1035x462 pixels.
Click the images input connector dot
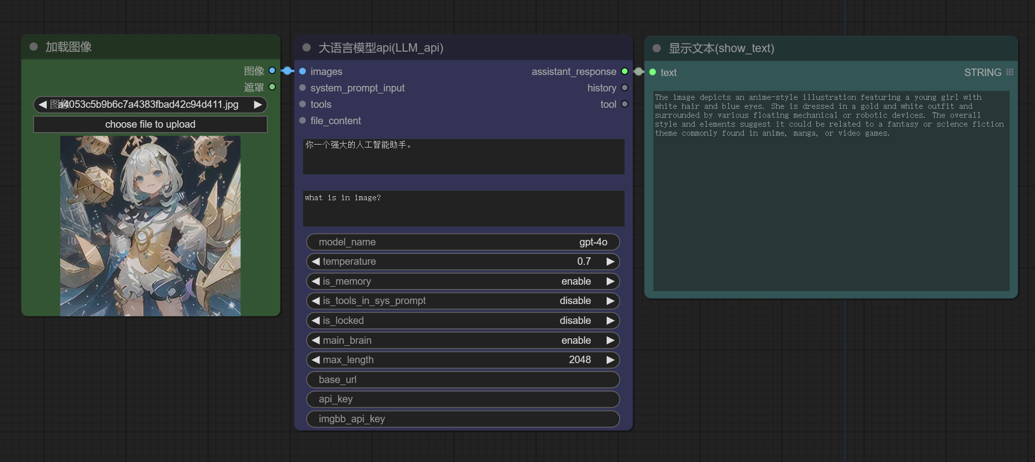pos(302,72)
